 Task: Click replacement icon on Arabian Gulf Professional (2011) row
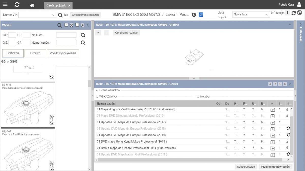[288, 154]
